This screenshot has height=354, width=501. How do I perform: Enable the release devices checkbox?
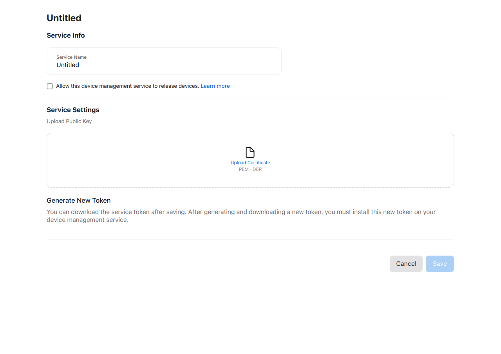click(50, 86)
